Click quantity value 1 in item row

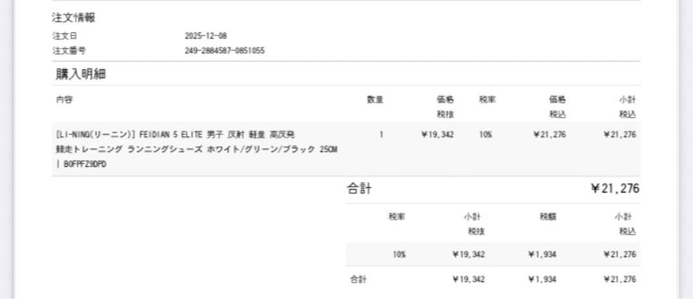pyautogui.click(x=381, y=134)
